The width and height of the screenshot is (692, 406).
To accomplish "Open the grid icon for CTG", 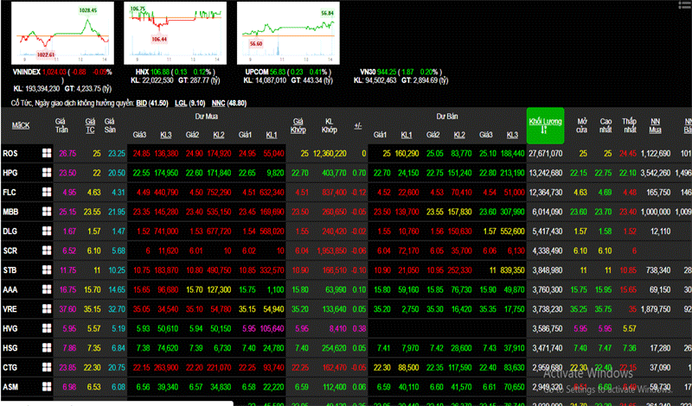I will (47, 367).
